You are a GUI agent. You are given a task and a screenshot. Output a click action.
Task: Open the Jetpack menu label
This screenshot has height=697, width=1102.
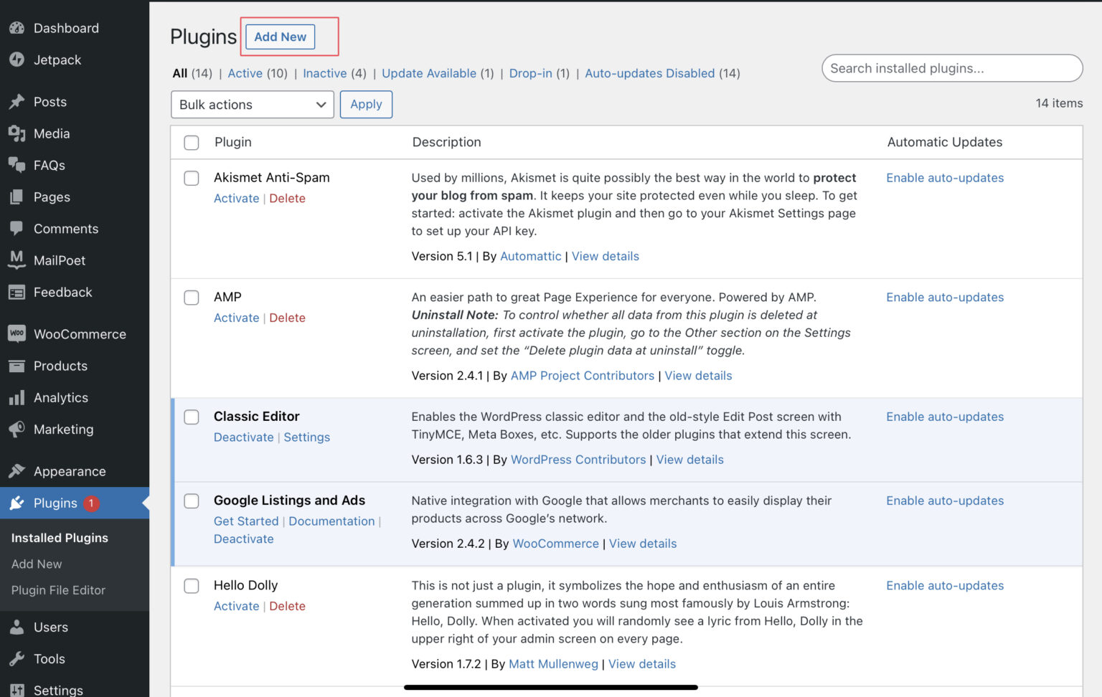click(x=57, y=60)
